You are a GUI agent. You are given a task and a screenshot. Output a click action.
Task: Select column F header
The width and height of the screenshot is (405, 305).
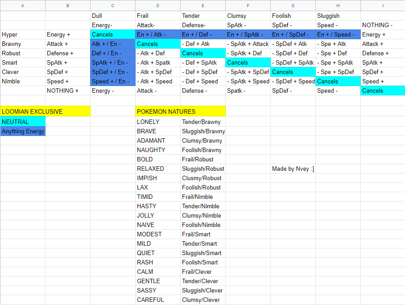point(248,5)
